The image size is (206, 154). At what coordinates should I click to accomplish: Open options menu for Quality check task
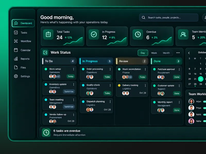pyautogui.click(x=110, y=85)
